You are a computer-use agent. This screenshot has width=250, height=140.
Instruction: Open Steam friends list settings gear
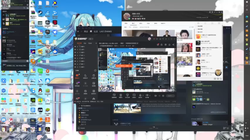[27, 5]
